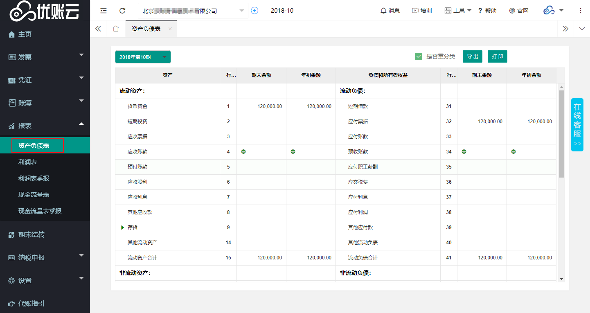
Task: Click the 应交税费 row label
Action: 358,182
